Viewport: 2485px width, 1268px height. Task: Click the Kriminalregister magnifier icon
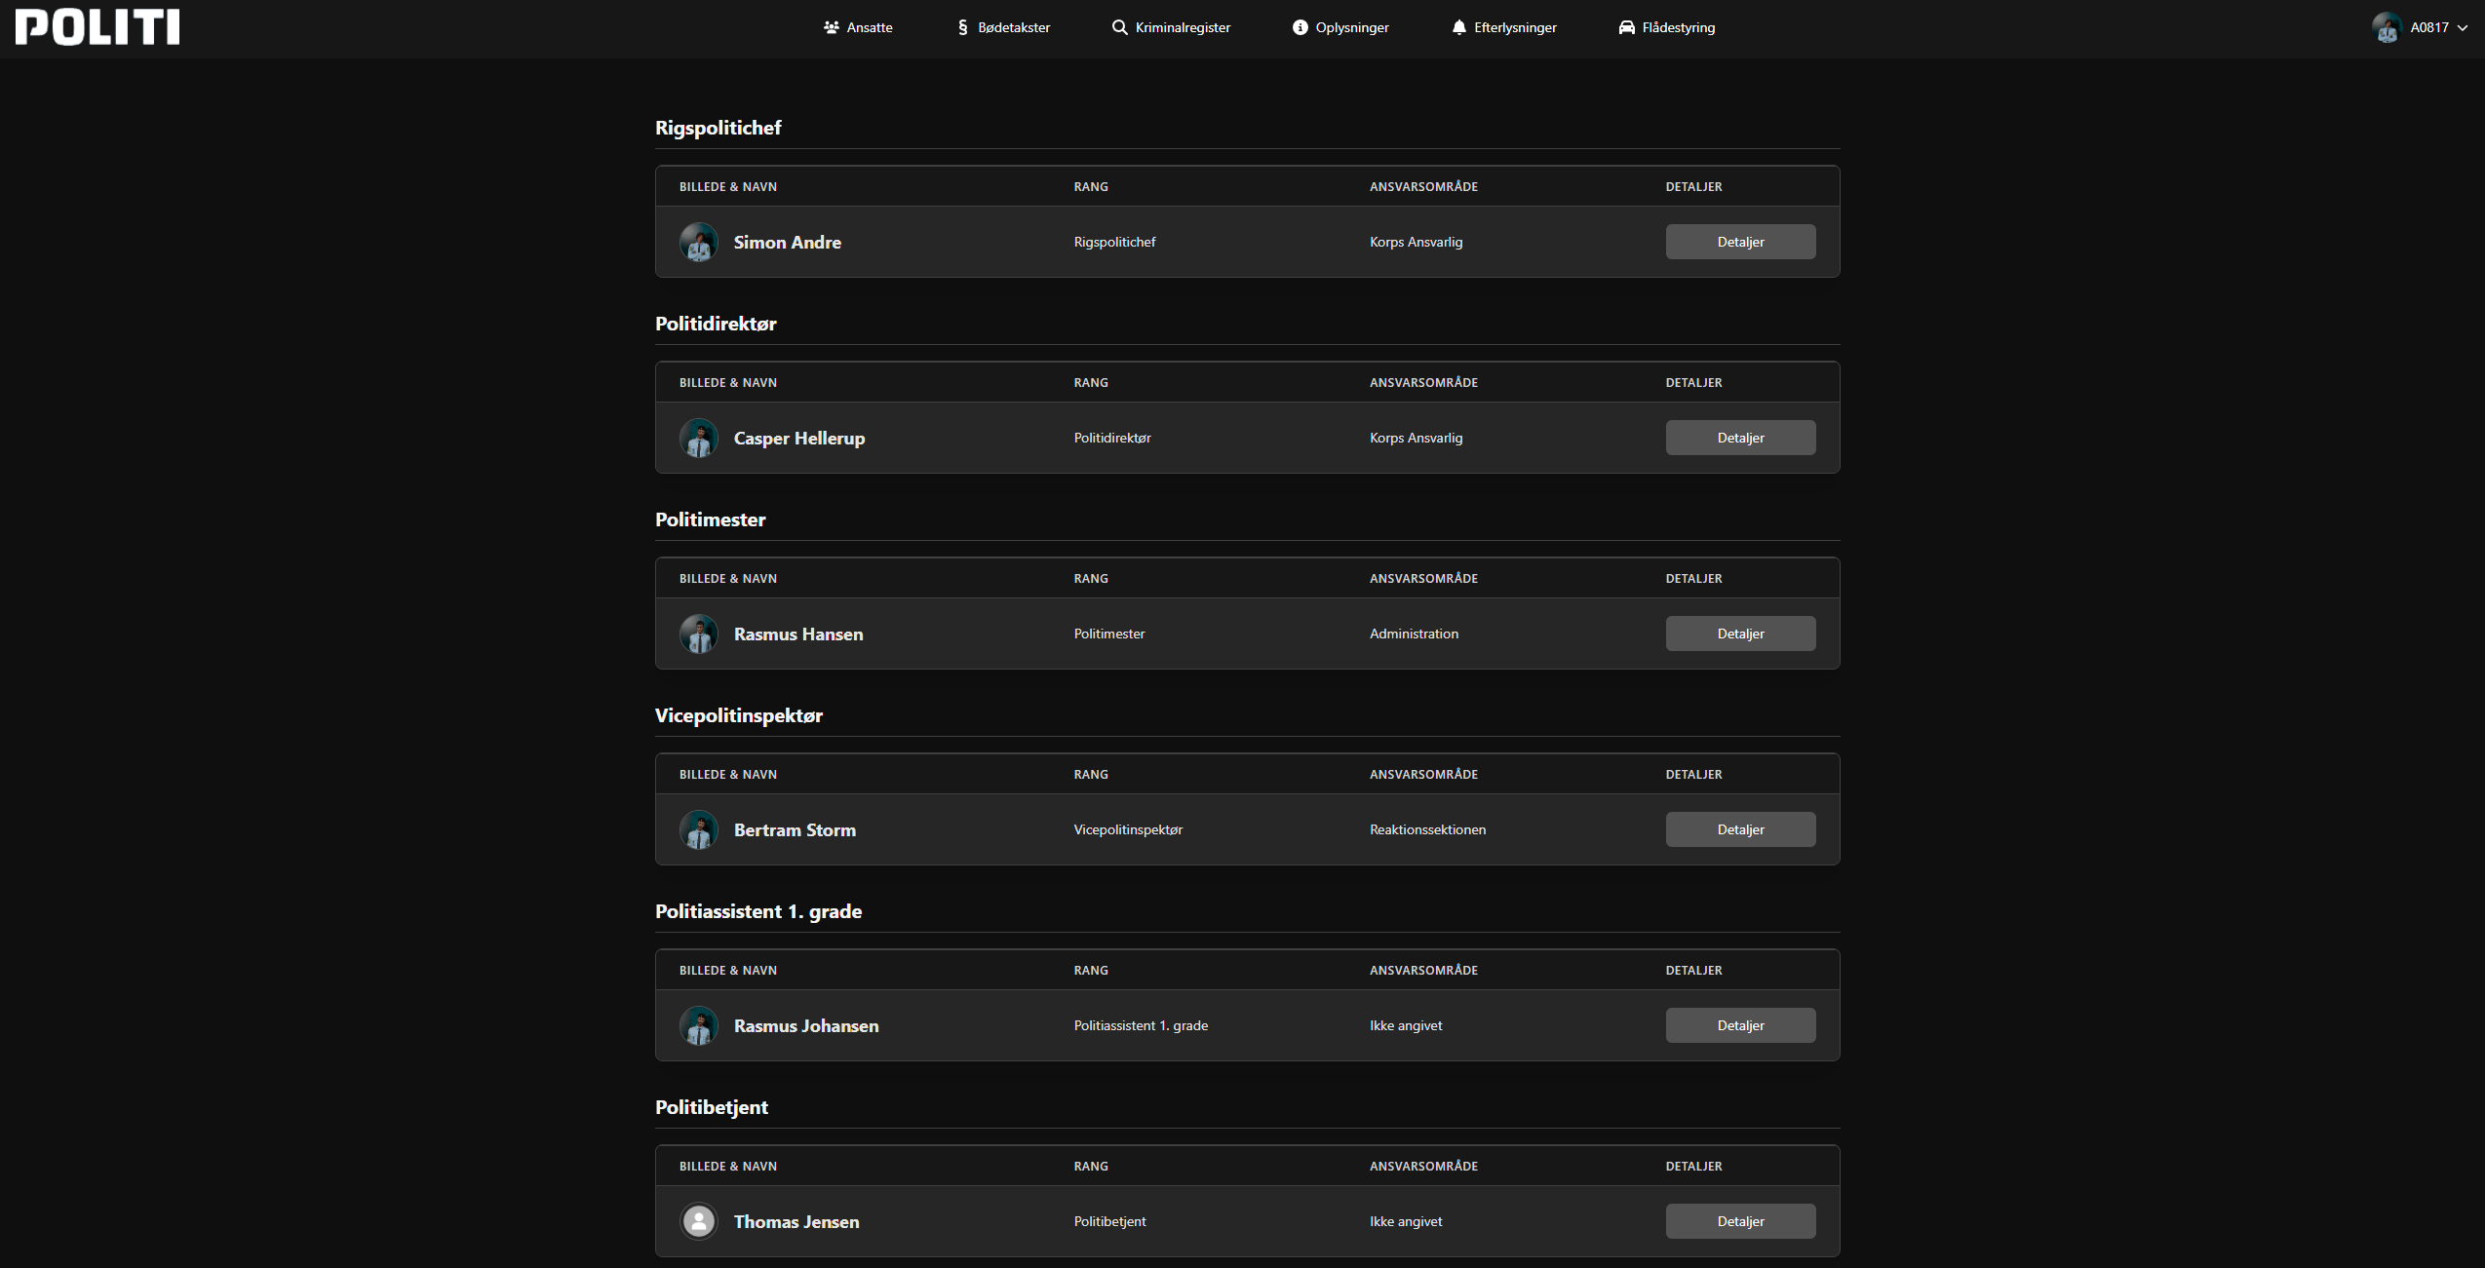pos(1119,27)
